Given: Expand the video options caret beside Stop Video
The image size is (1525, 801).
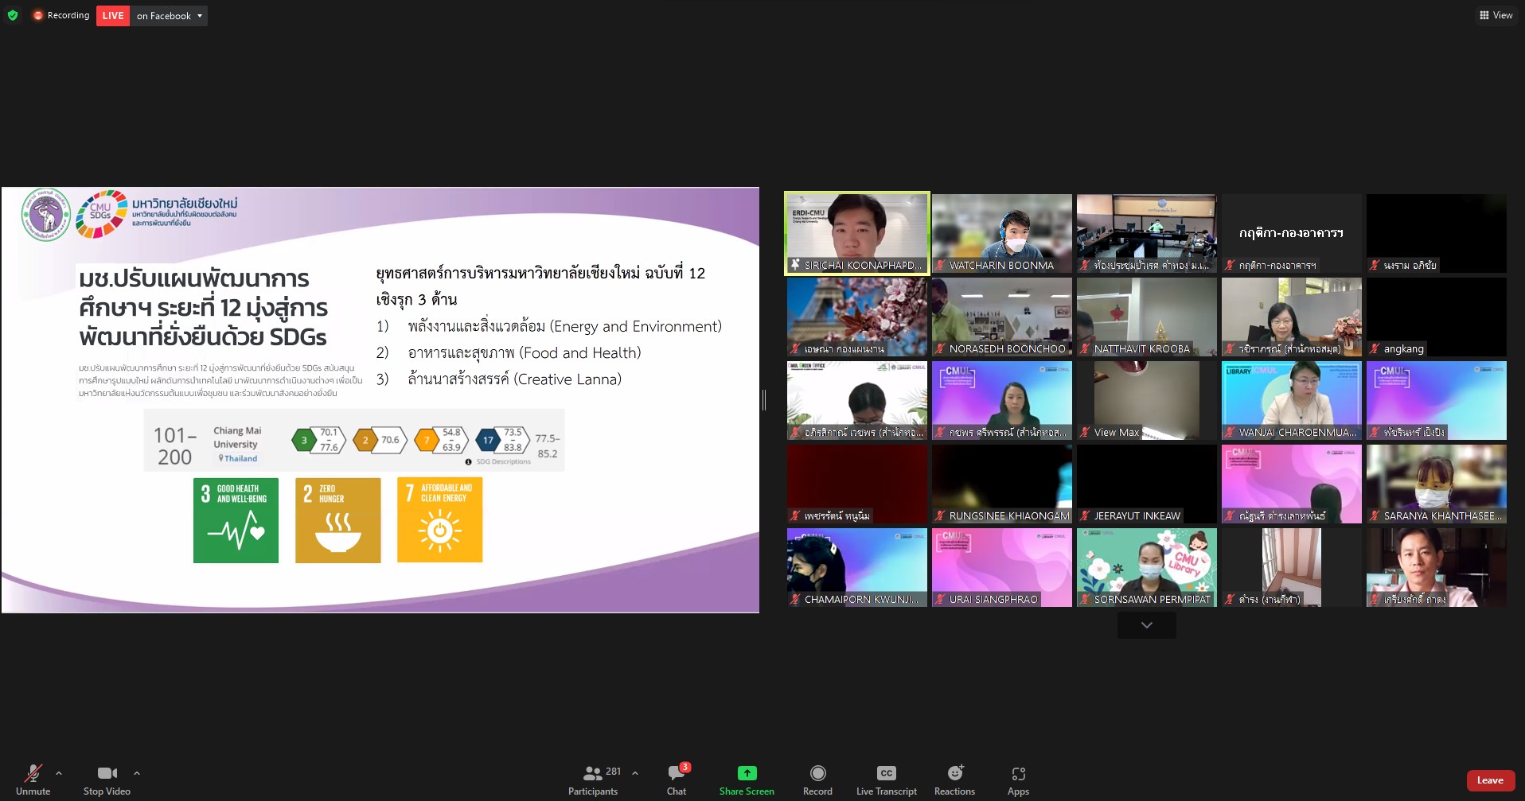Looking at the screenshot, I should point(137,773).
